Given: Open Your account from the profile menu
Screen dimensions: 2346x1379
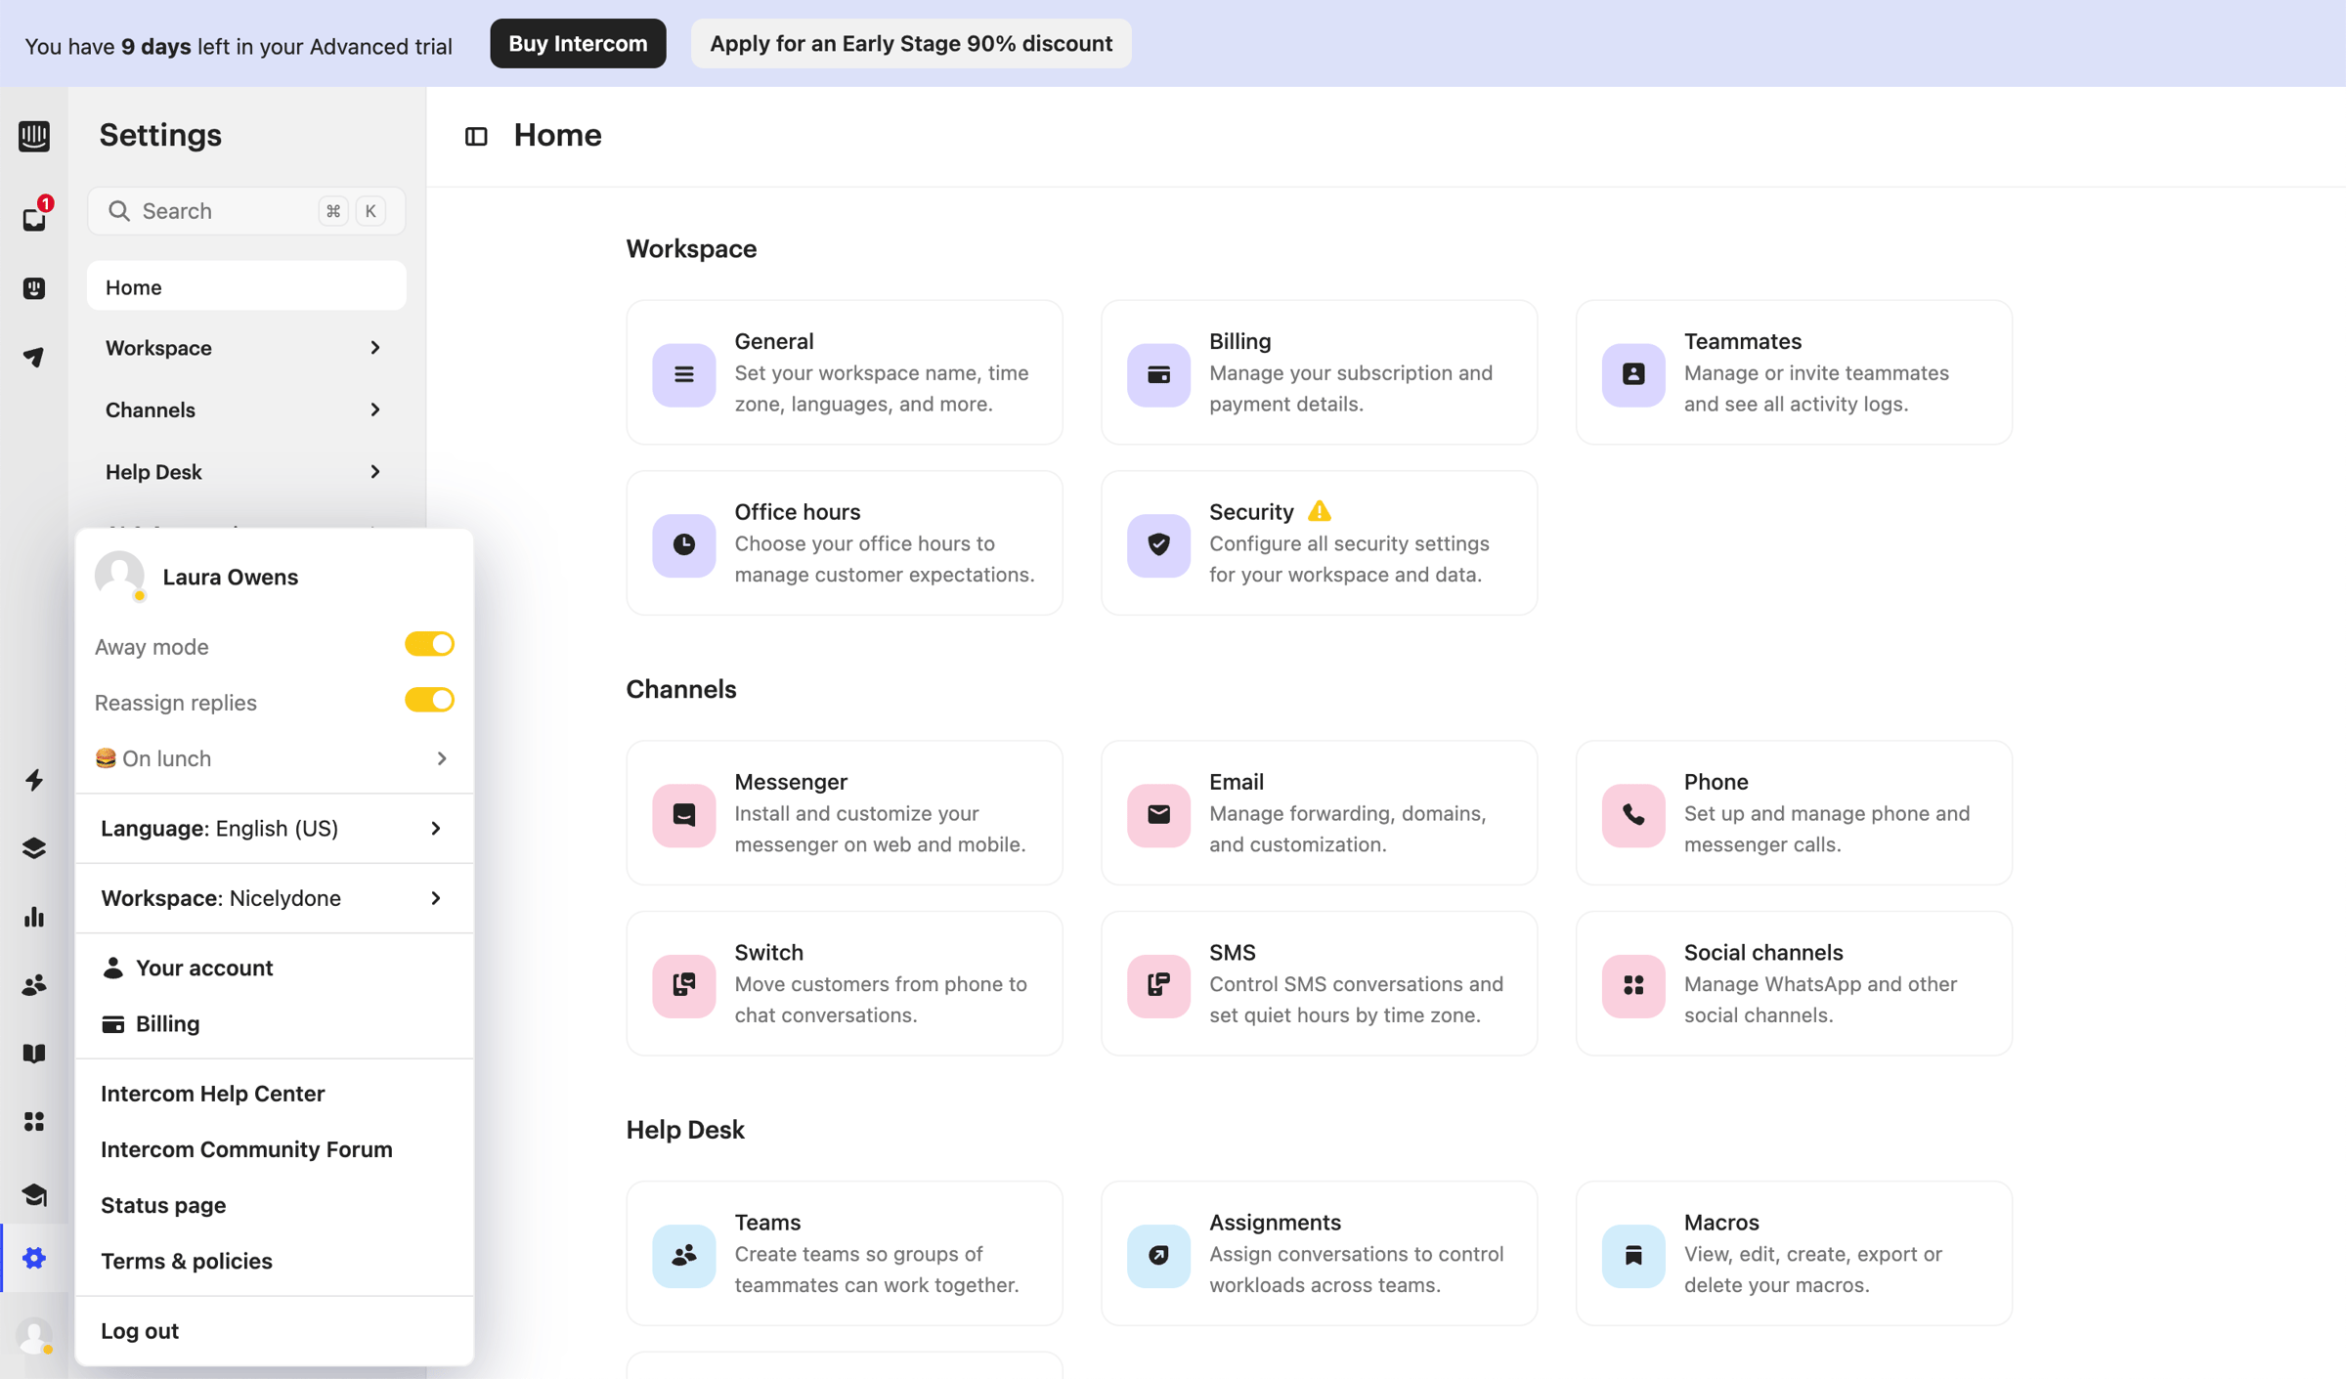Looking at the screenshot, I should tap(274, 968).
